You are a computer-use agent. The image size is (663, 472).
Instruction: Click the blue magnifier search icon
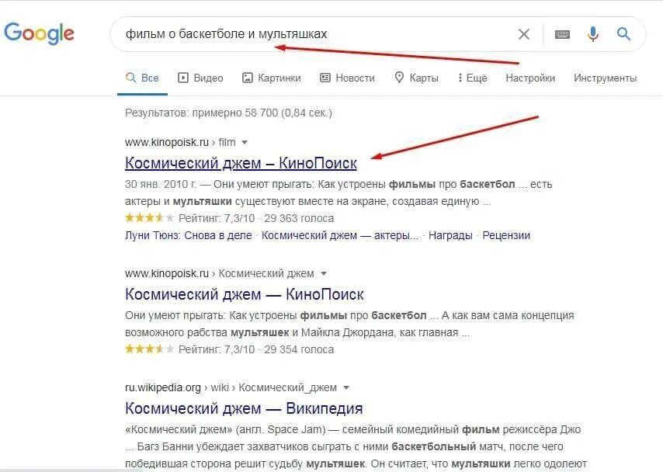click(x=623, y=34)
